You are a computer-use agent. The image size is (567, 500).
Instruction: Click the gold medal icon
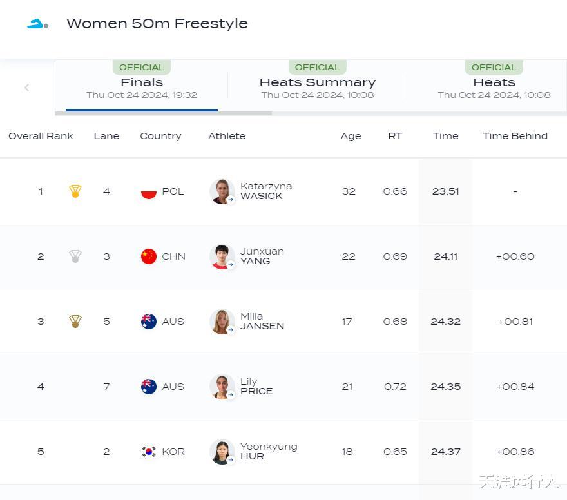(x=75, y=191)
